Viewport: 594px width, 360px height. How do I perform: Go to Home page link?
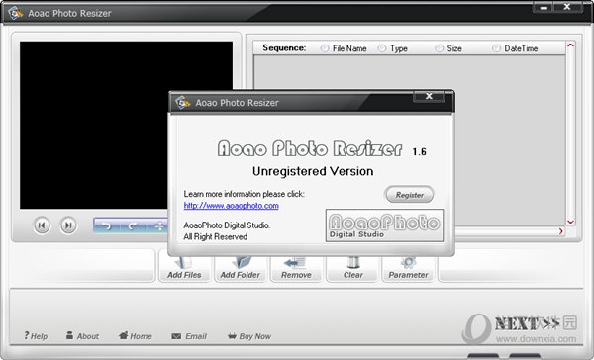[136, 336]
